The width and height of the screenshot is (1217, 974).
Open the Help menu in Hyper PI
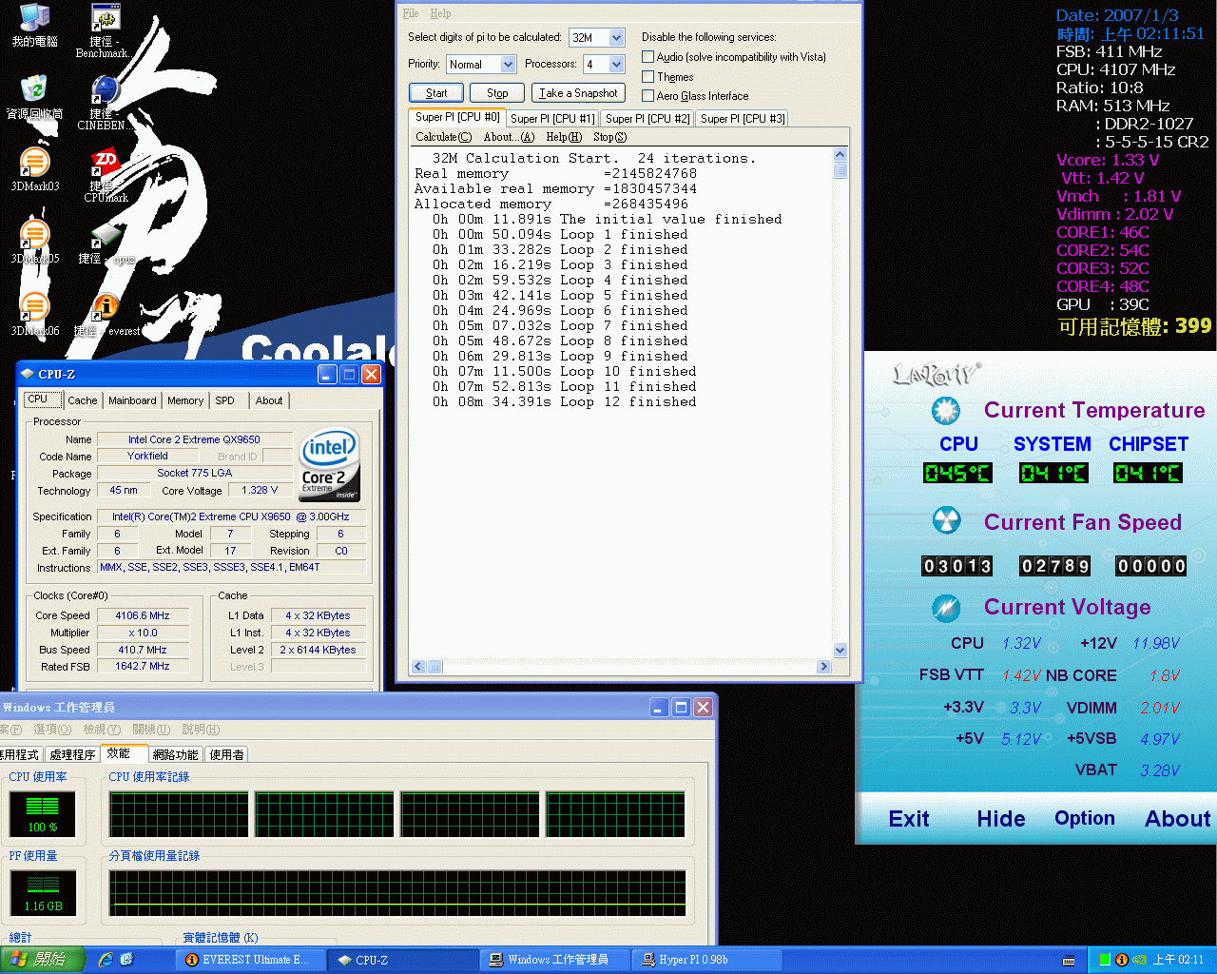440,13
